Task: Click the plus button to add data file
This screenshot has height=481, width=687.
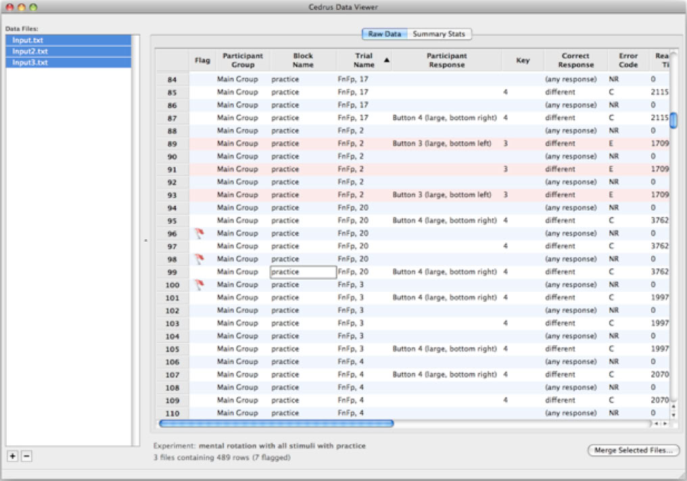Action: pos(13,456)
